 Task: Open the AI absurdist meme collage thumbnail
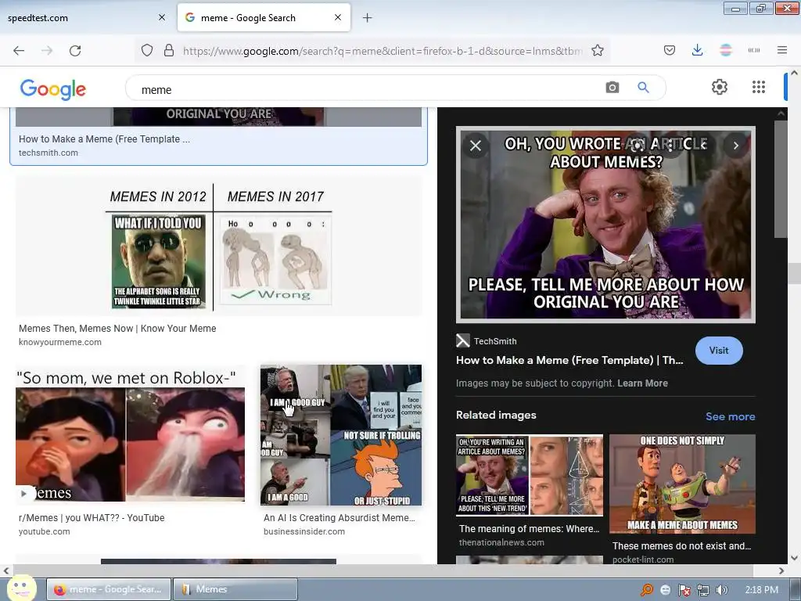(x=341, y=435)
